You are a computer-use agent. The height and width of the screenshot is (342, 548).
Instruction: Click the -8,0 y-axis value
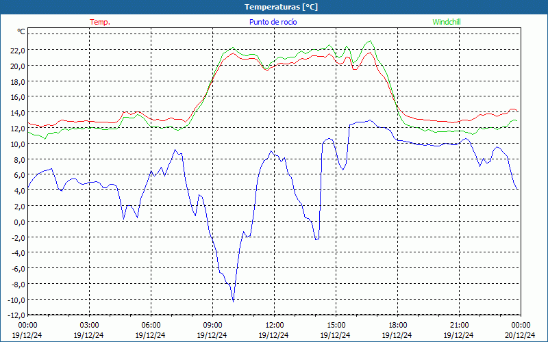pyautogui.click(x=18, y=284)
